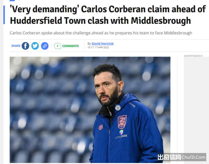Open author David Hartrick's profile link
The width and height of the screenshot is (209, 164).
(103, 43)
